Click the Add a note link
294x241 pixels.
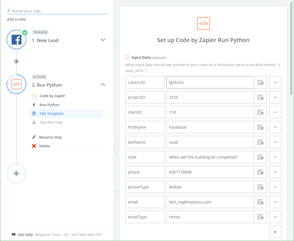[16, 19]
